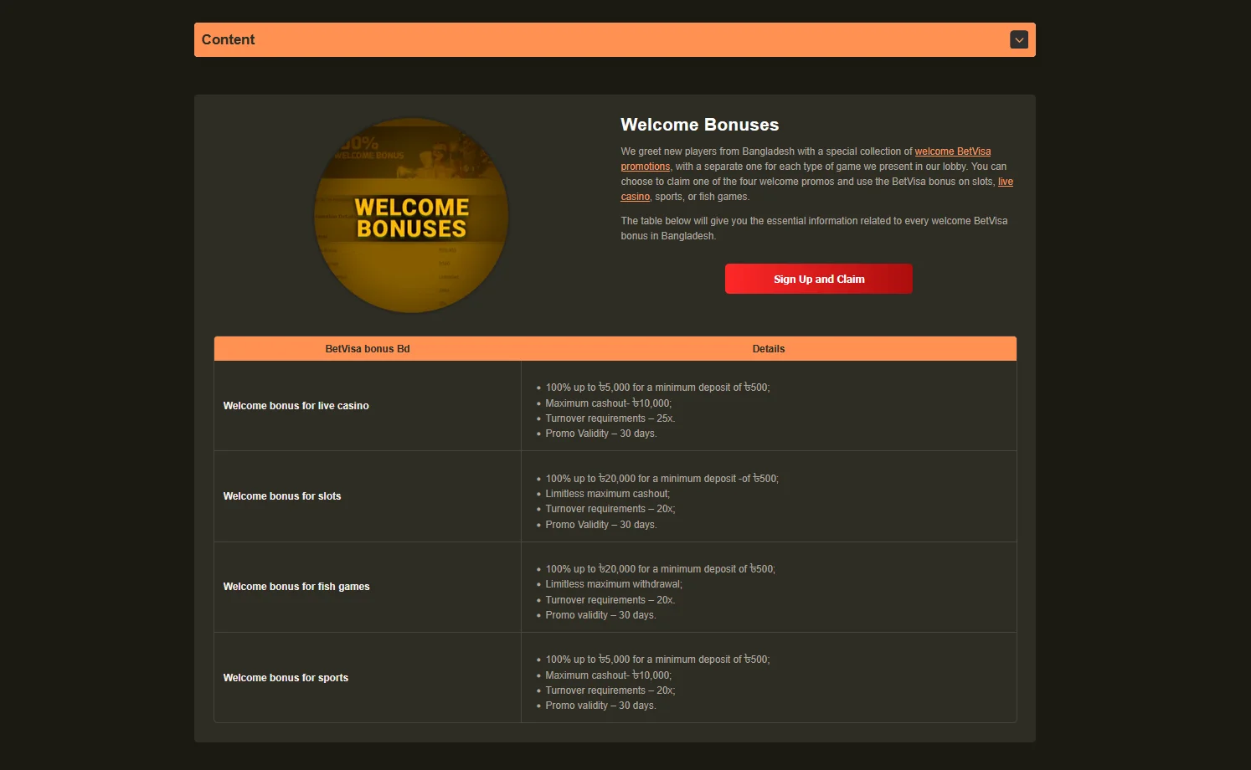Select the Welcome bonus for slots row
Viewport: 1251px width, 770px height.
[x=282, y=496]
